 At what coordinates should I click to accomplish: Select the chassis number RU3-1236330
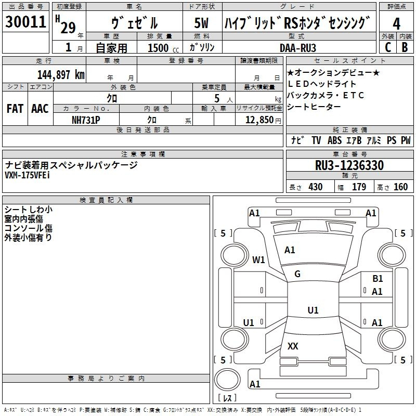[x=349, y=165]
